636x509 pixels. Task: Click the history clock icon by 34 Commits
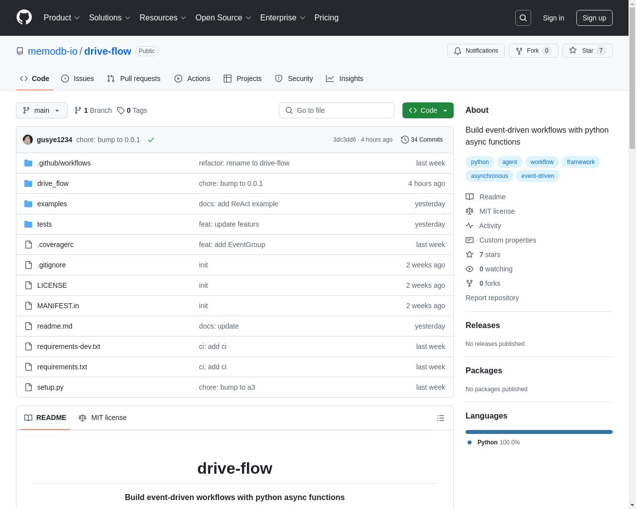point(405,140)
